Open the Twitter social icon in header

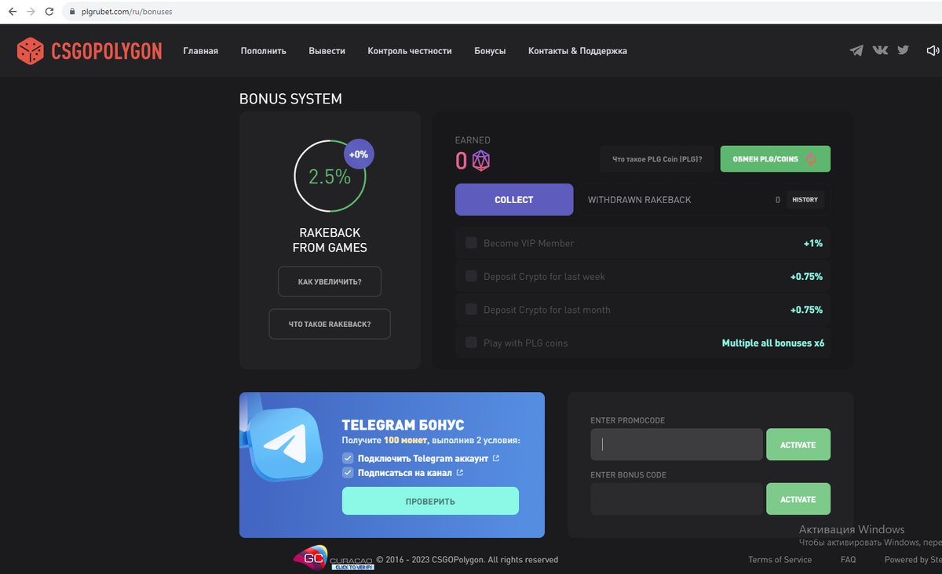point(904,50)
